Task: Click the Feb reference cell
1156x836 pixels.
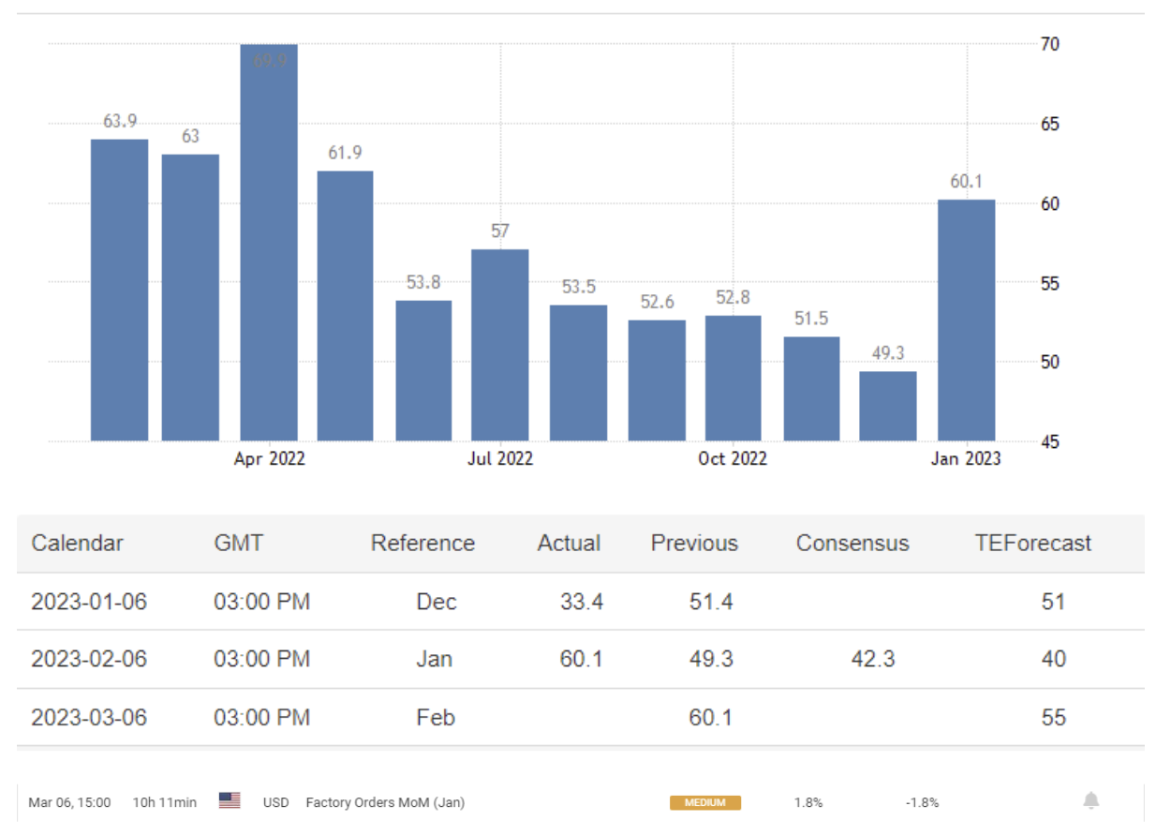Action: 436,718
